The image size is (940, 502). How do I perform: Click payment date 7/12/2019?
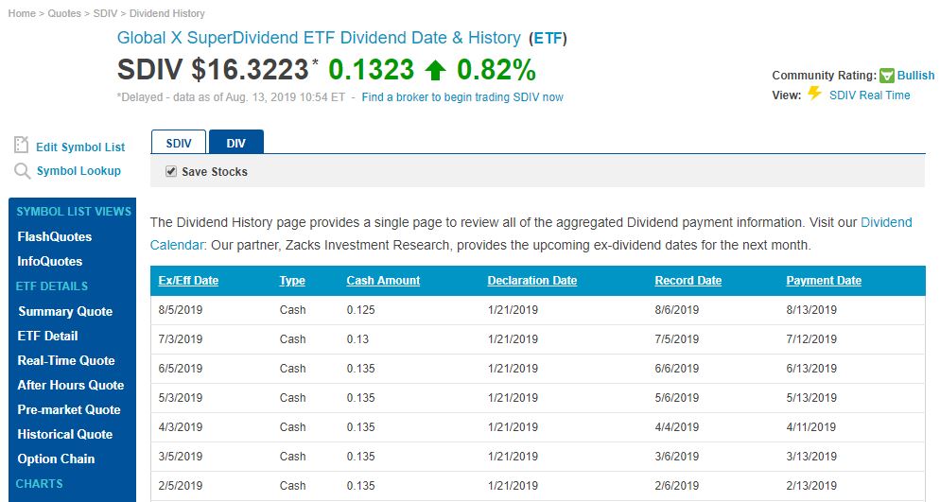point(811,339)
